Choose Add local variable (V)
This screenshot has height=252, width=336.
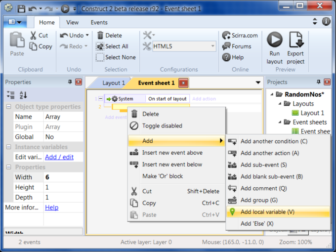click(278, 211)
